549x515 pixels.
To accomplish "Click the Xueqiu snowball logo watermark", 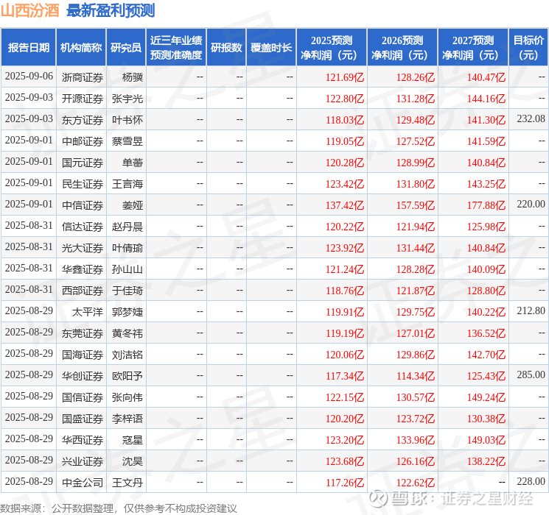I will click(378, 497).
